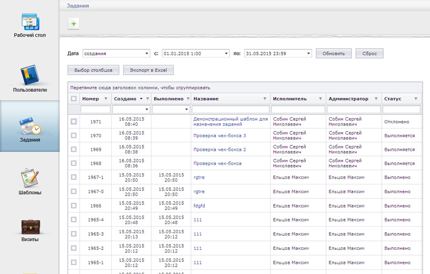Viewport: 430px width, 274px height.
Task: Click the Название filter text field
Action: point(231,109)
